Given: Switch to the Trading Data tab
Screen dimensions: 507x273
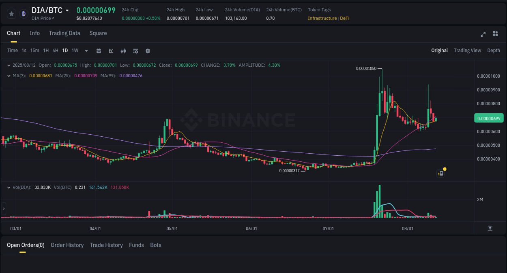Looking at the screenshot, I should [x=64, y=33].
